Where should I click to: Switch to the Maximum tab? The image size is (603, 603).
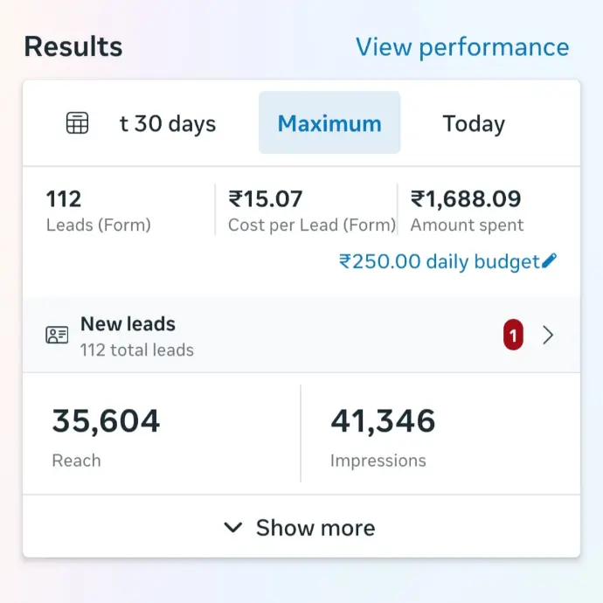(329, 123)
